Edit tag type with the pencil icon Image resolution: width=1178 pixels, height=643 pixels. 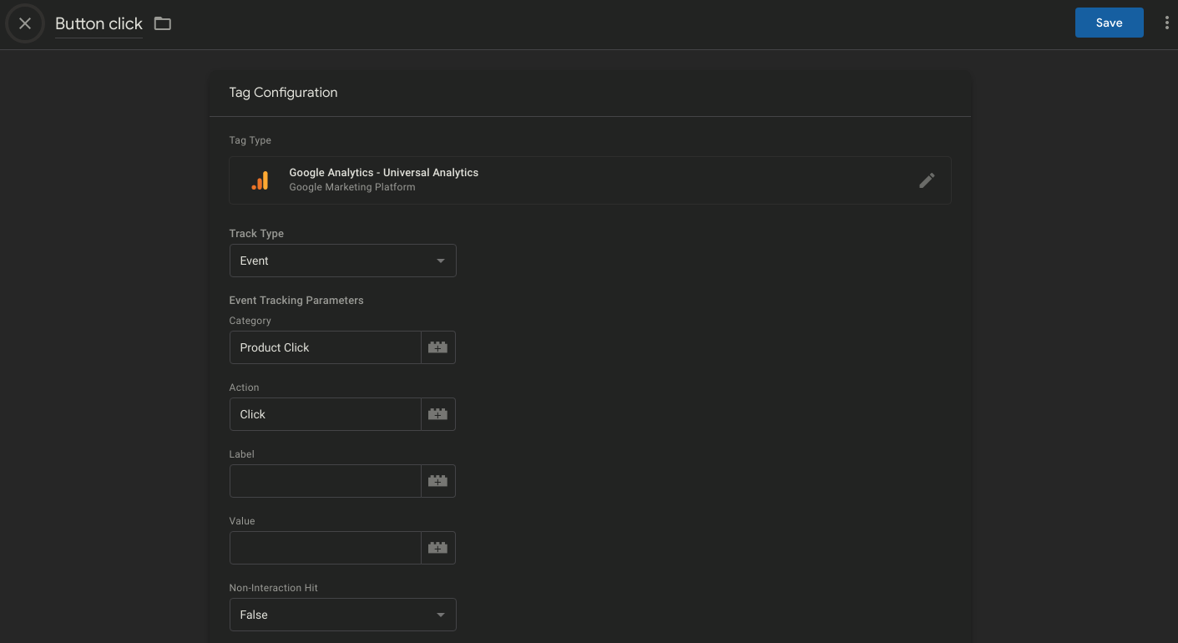coord(927,180)
